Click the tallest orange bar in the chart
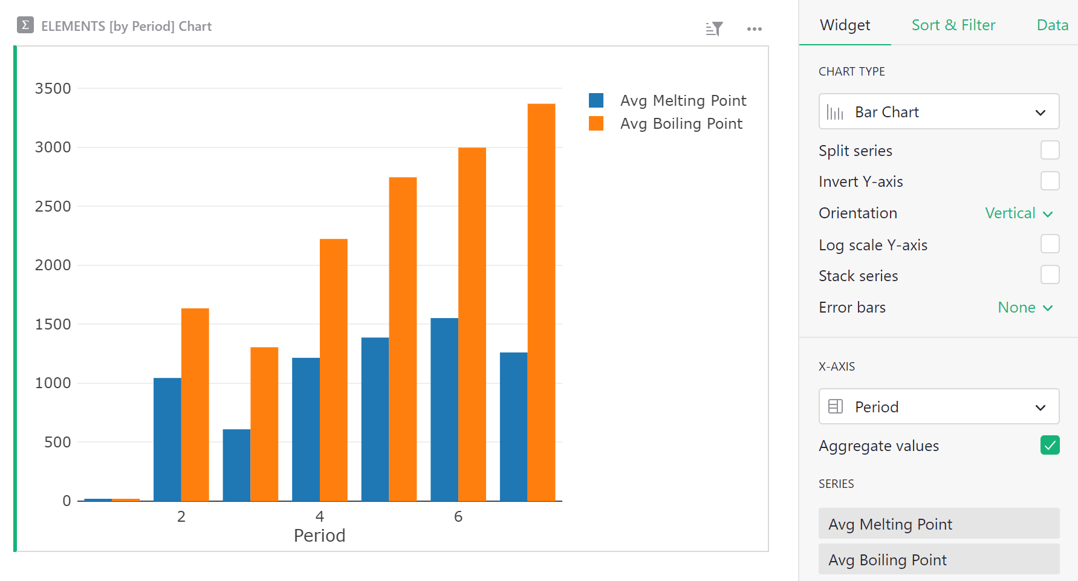Viewport: 1078px width, 581px height. [541, 302]
